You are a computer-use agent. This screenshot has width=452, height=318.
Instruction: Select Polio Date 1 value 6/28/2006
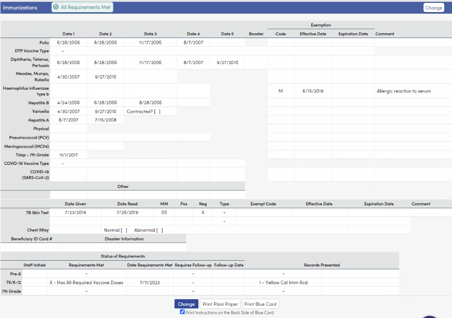(68, 42)
